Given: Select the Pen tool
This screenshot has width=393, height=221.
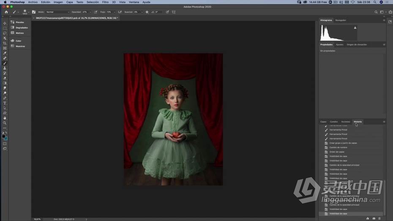Looking at the screenshot, I should click(x=5, y=98).
